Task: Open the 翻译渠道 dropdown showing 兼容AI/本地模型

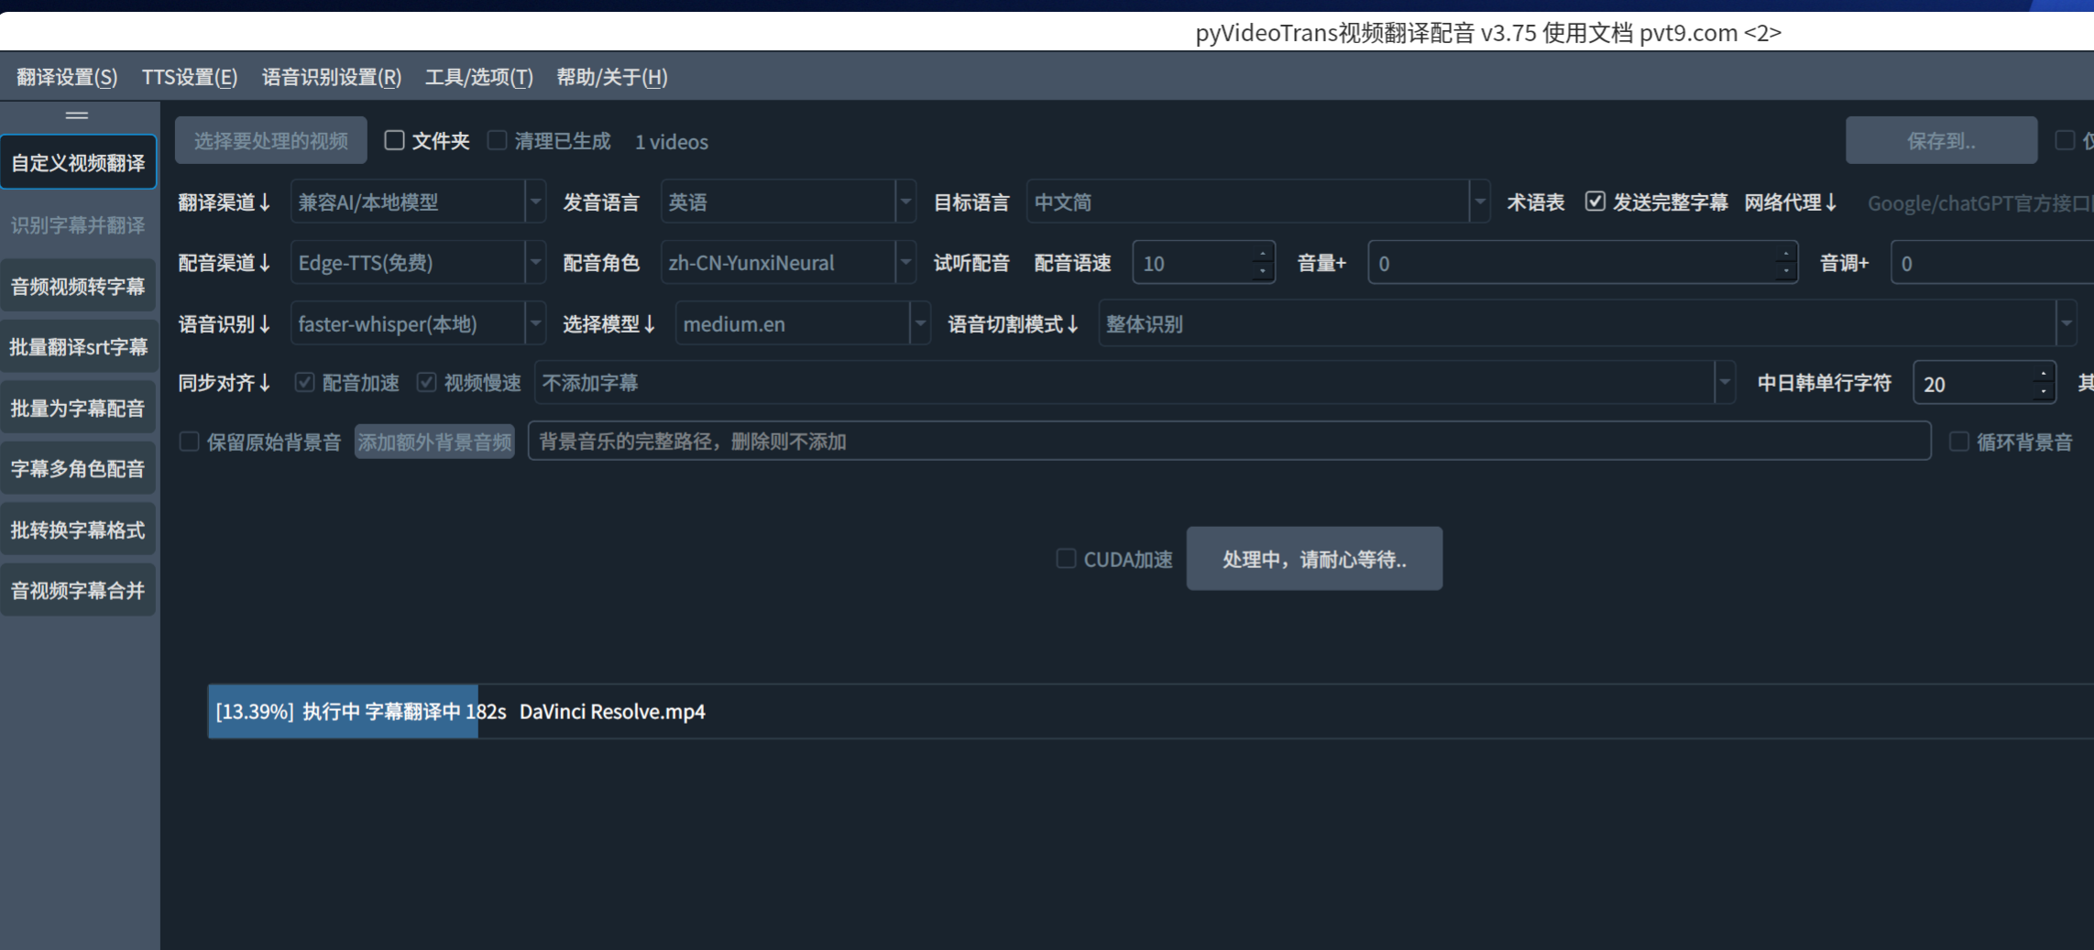Action: tap(418, 202)
